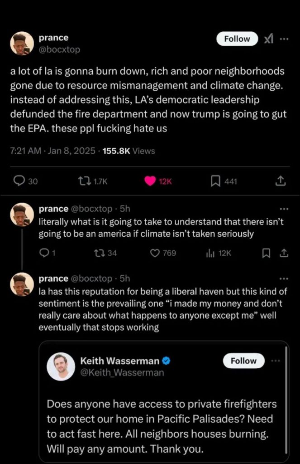Follow Keith Wasserman in quoted tweet
Image resolution: width=300 pixels, height=464 pixels.
point(243,361)
